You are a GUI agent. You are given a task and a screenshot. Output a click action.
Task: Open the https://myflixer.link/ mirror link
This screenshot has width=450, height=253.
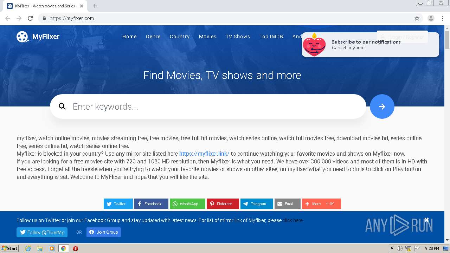click(204, 154)
